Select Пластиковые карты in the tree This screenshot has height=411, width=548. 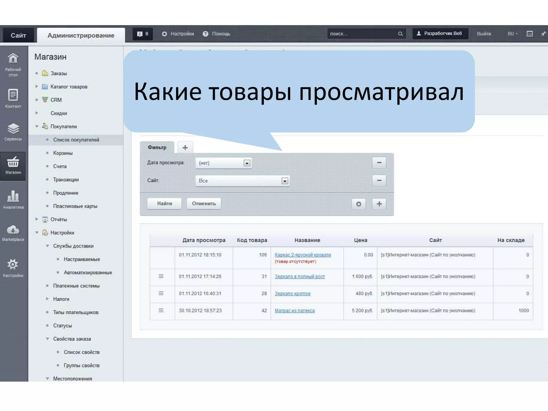point(75,206)
